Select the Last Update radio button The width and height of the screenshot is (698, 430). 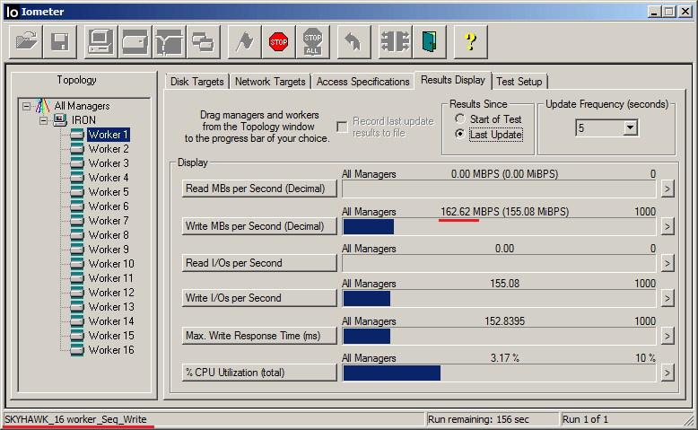(460, 135)
